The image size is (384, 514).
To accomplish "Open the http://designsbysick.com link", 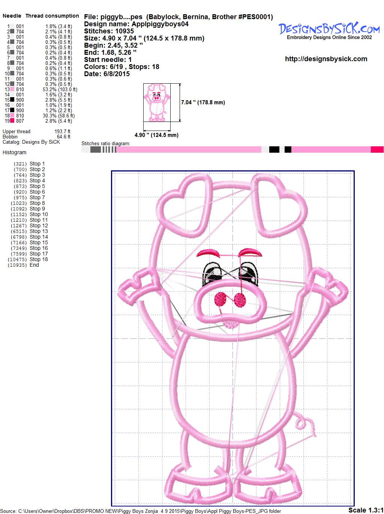I will pyautogui.click(x=326, y=59).
